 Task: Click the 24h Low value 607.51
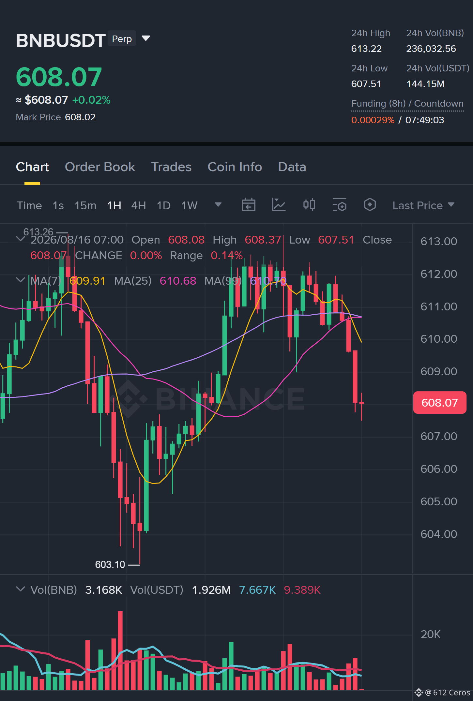click(366, 84)
